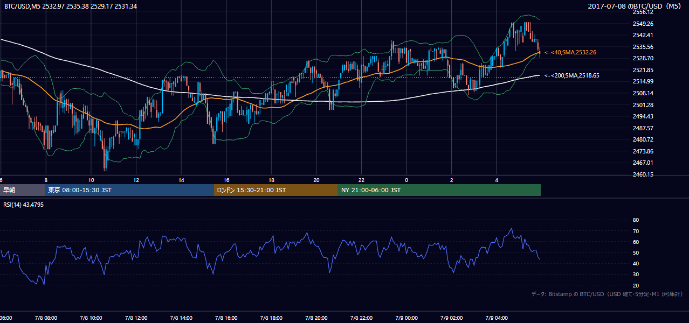The width and height of the screenshot is (689, 323).
Task: Click the ロンドン 15:30-21:00 JST session bar
Action: point(276,190)
